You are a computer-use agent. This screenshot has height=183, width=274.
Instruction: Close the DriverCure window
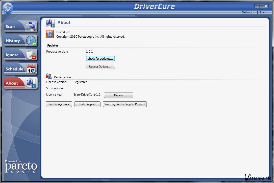266,6
